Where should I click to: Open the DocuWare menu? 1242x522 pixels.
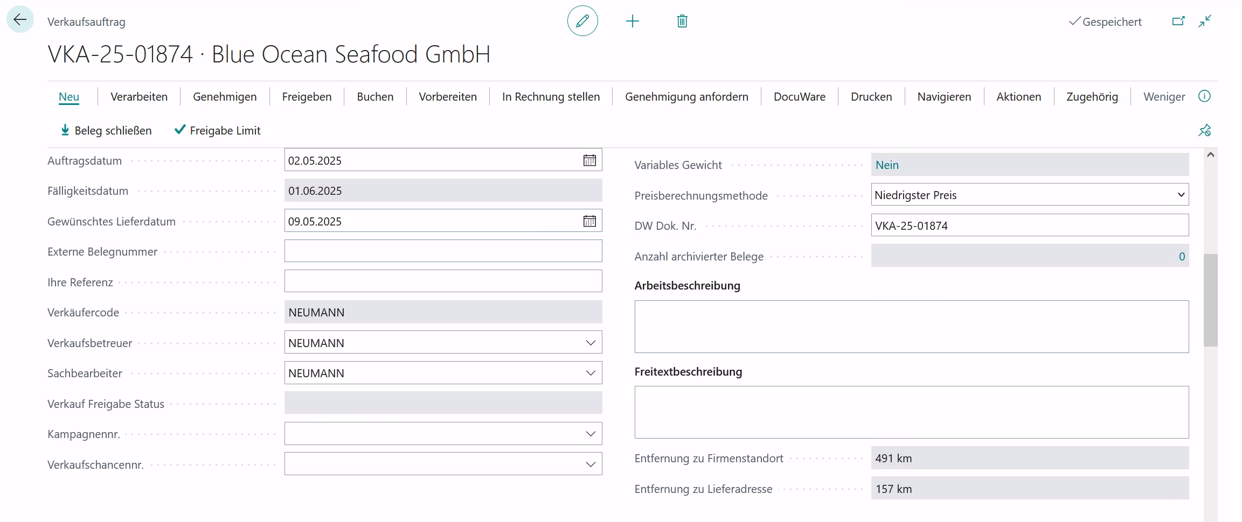point(800,97)
